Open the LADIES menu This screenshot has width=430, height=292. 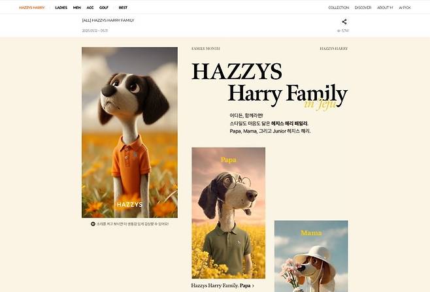pos(61,8)
